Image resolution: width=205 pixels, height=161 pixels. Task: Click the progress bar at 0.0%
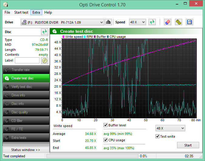pyautogui.click(x=92, y=156)
